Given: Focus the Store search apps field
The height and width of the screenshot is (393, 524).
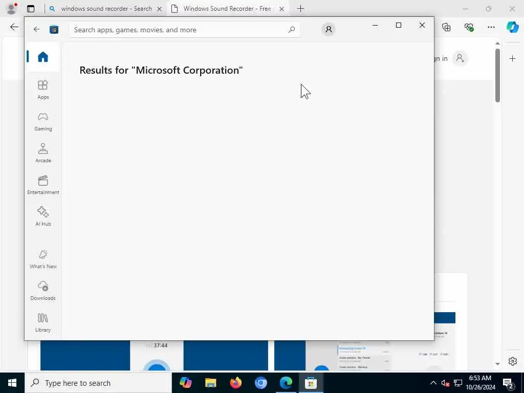Looking at the screenshot, I should point(184,30).
